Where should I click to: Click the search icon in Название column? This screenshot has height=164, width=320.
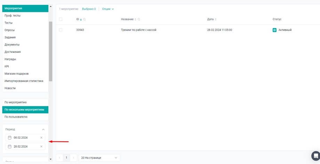(139, 19)
